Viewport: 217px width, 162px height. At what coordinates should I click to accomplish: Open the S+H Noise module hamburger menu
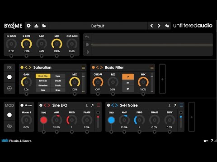pyautogui.click(x=181, y=105)
